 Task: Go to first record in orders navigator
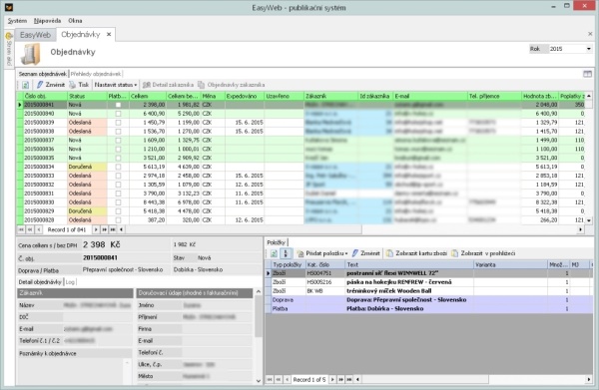pos(21,229)
